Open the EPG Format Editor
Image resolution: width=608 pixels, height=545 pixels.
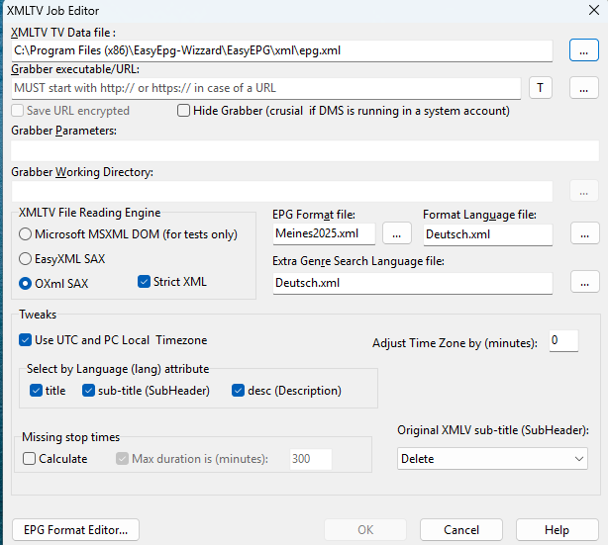pyautogui.click(x=75, y=529)
